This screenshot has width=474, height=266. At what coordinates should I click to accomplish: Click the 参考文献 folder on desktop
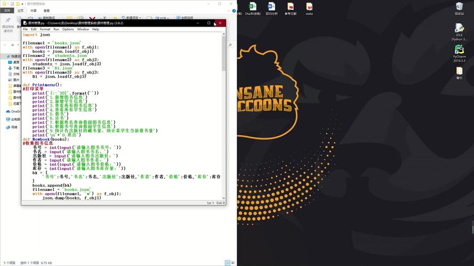[291, 9]
